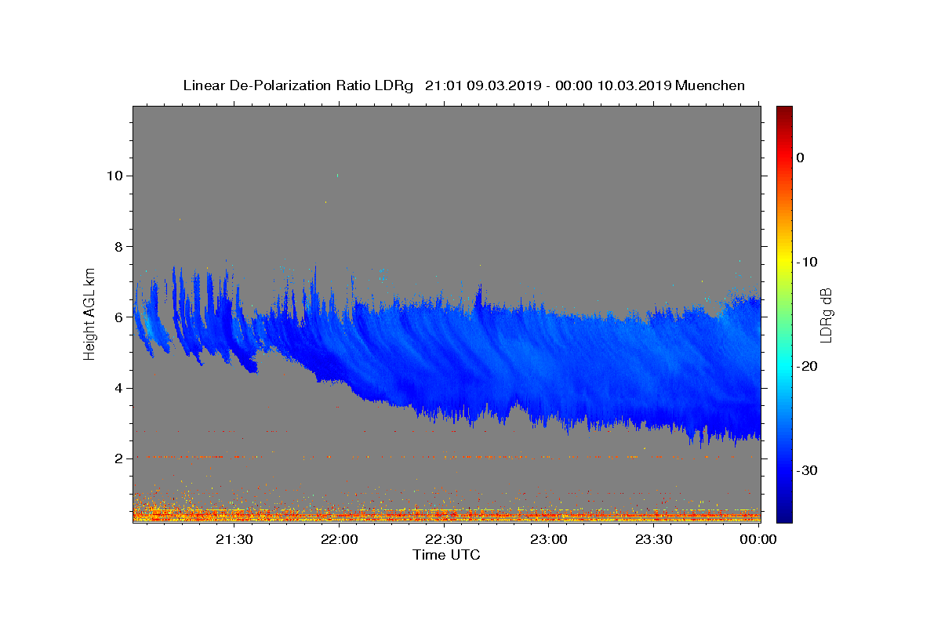Click the height axis value 2
This screenshot has height=627, width=941.
coord(118,458)
